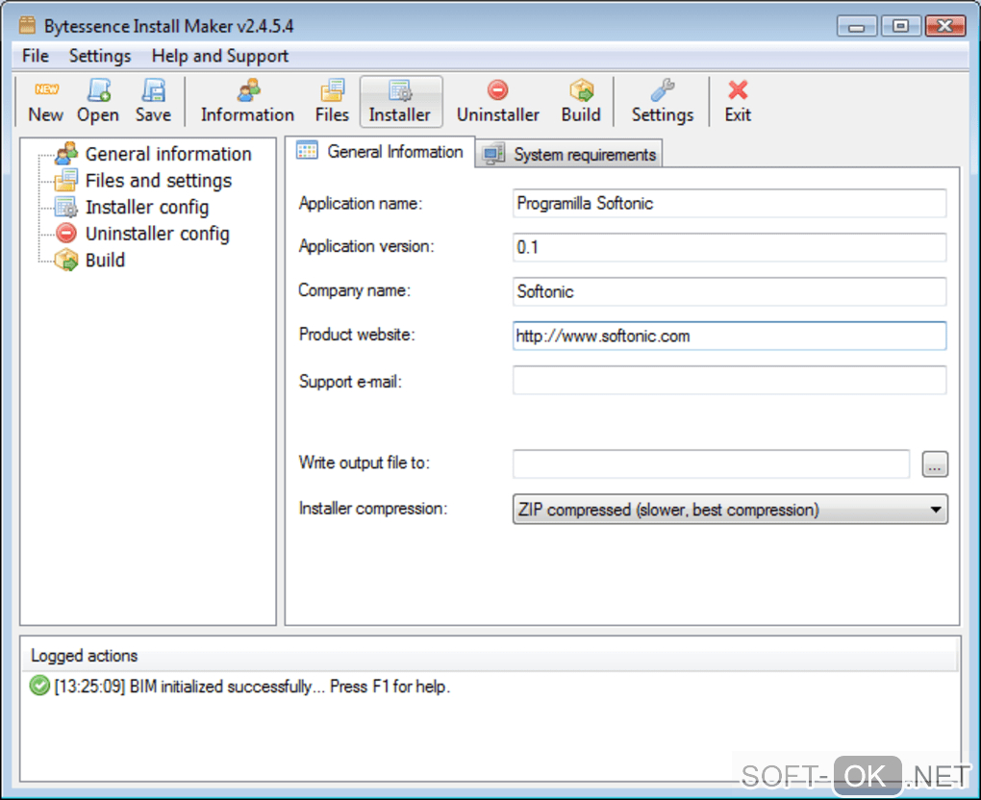Focus the Application version field
Viewport: 981px width, 800px height.
point(729,247)
